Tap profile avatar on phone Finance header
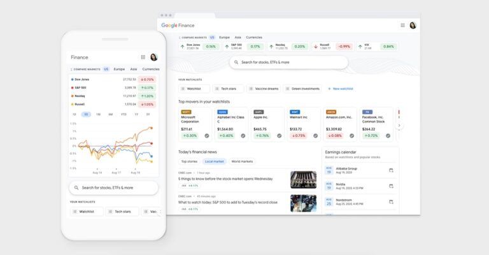 [x=153, y=57]
